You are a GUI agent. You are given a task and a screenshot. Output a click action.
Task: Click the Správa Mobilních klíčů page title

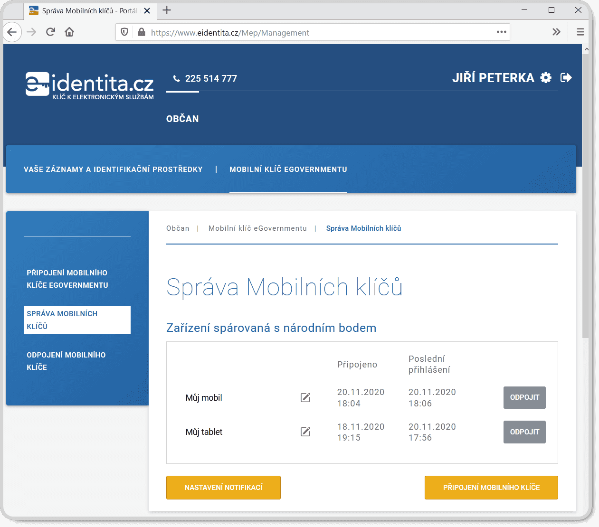284,287
